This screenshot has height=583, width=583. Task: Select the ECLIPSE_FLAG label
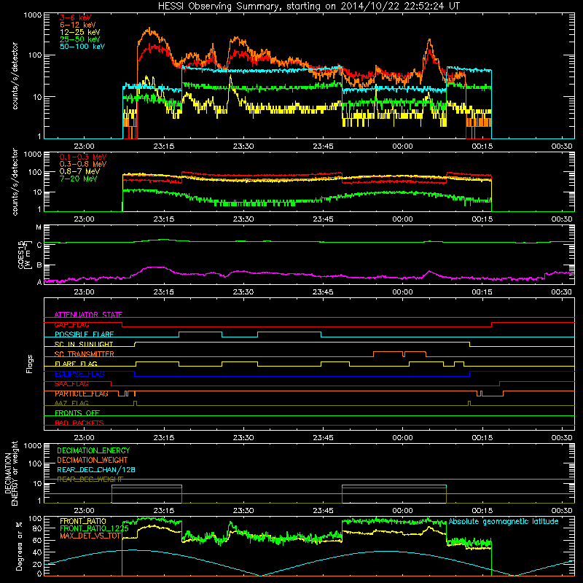pos(79,374)
